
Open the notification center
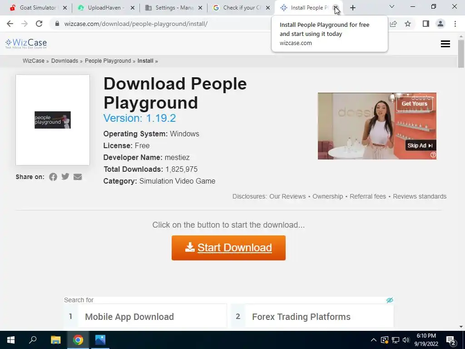click(451, 340)
